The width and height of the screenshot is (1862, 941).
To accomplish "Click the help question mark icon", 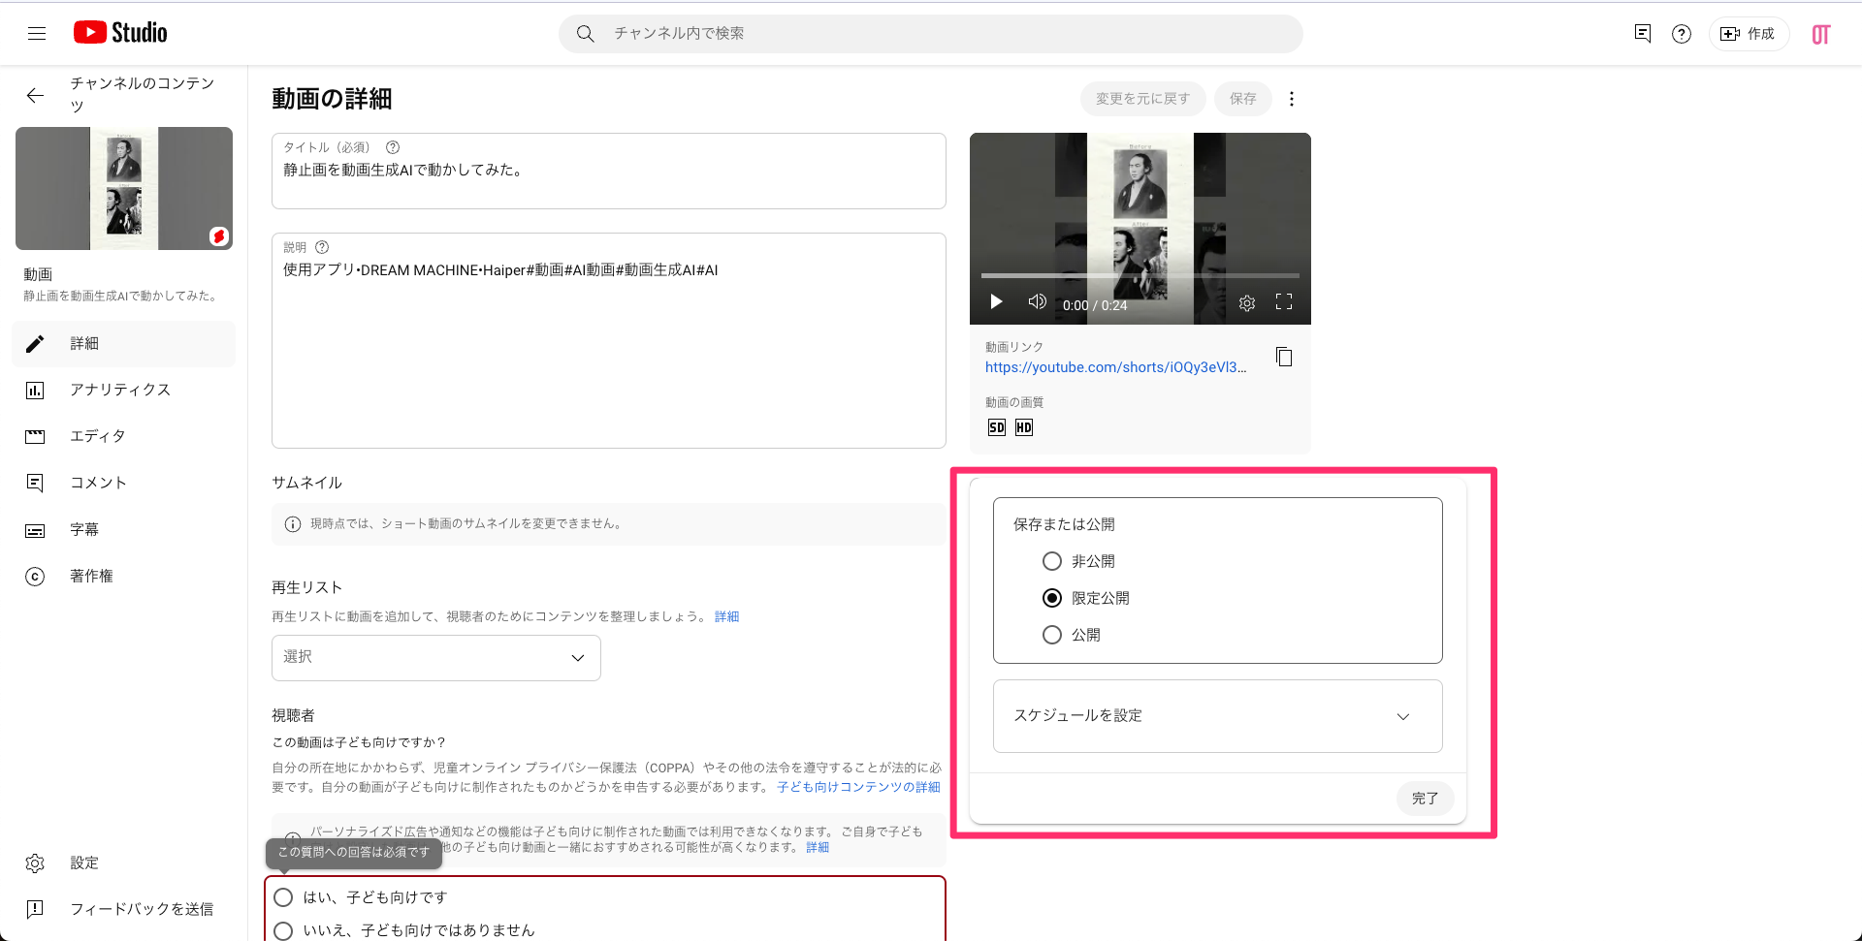I will pyautogui.click(x=1682, y=34).
